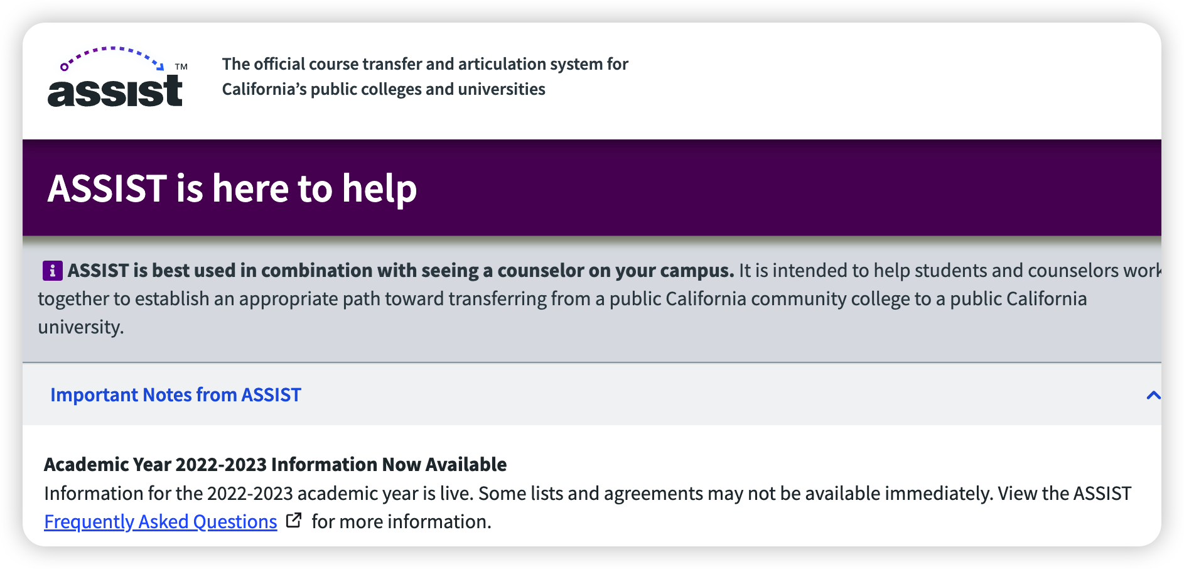This screenshot has width=1184, height=569.
Task: Click the word 'university.' ending the notice
Action: [x=81, y=327]
